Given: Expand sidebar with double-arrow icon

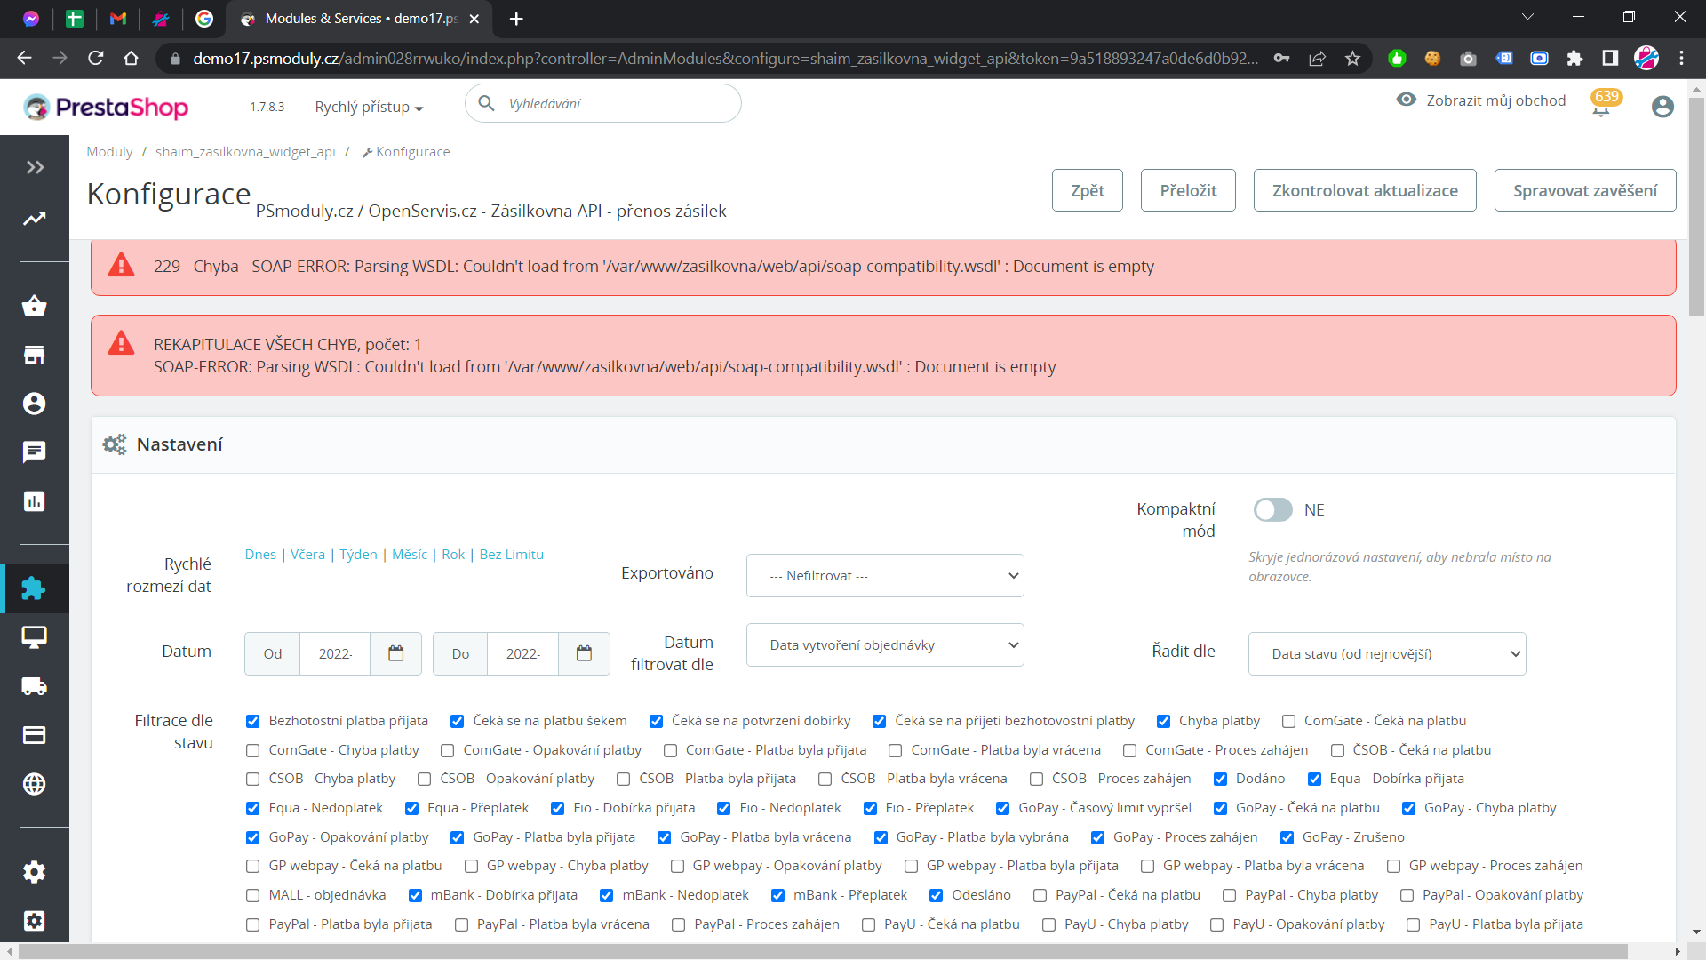Looking at the screenshot, I should [x=35, y=167].
